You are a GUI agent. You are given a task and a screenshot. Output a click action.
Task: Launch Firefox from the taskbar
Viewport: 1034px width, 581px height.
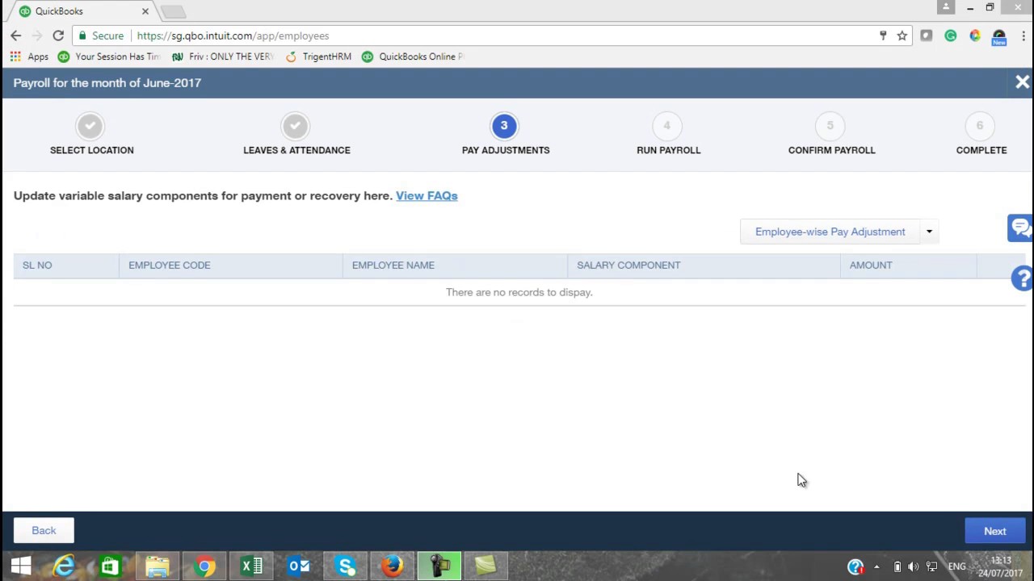[x=393, y=566]
